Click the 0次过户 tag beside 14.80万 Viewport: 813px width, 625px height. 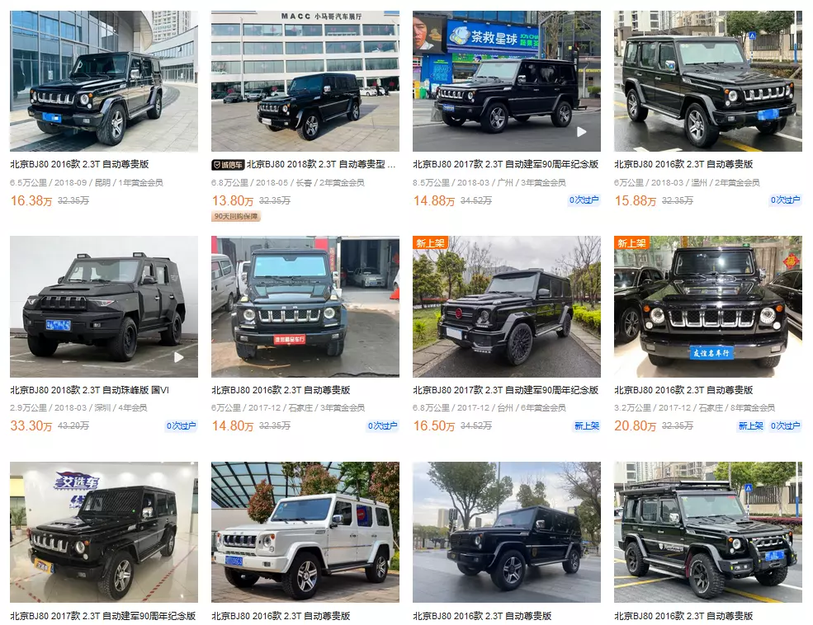383,425
